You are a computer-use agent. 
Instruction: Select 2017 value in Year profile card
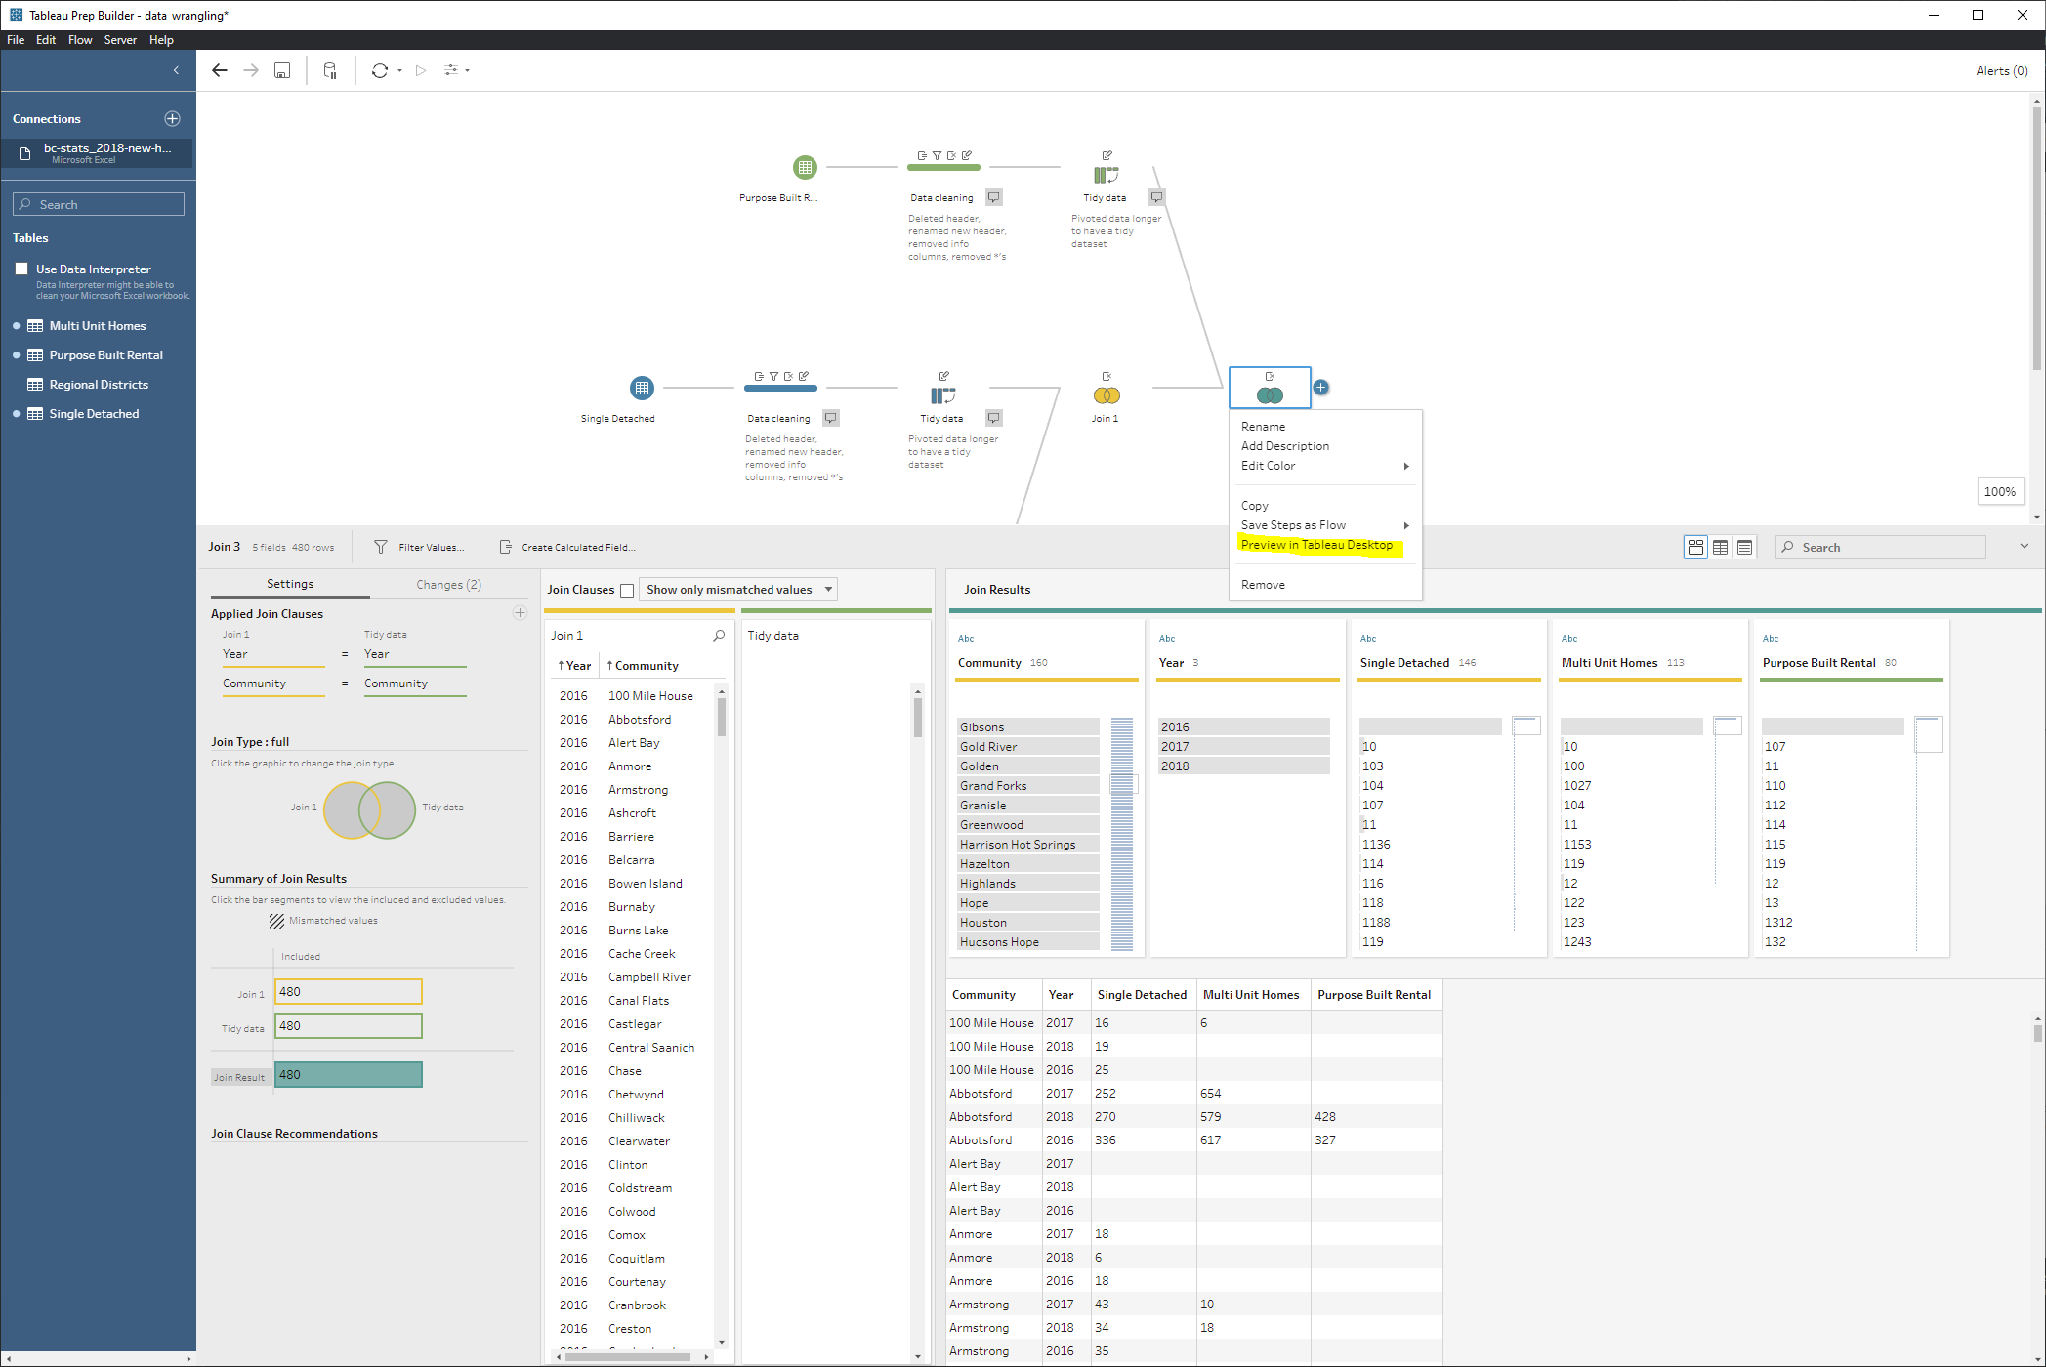click(x=1244, y=747)
